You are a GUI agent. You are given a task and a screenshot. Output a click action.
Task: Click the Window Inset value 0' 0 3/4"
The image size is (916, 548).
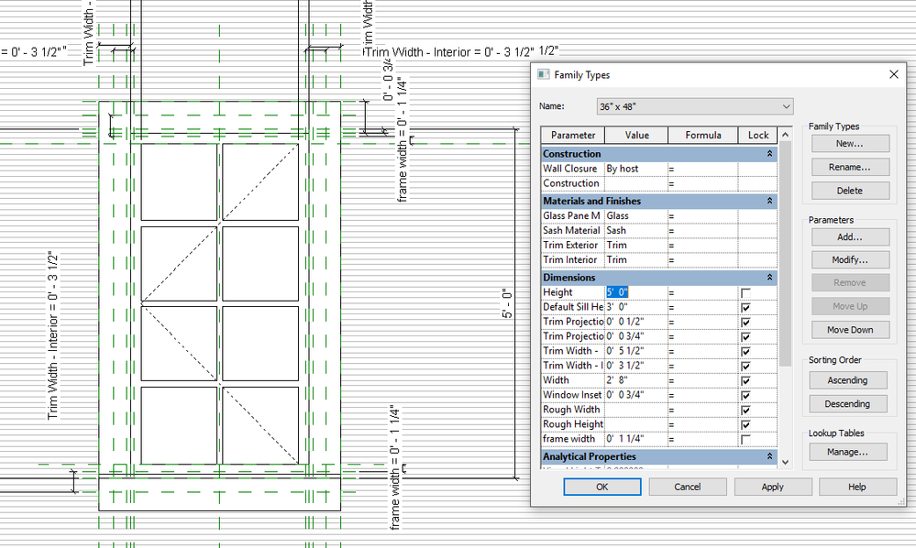635,395
